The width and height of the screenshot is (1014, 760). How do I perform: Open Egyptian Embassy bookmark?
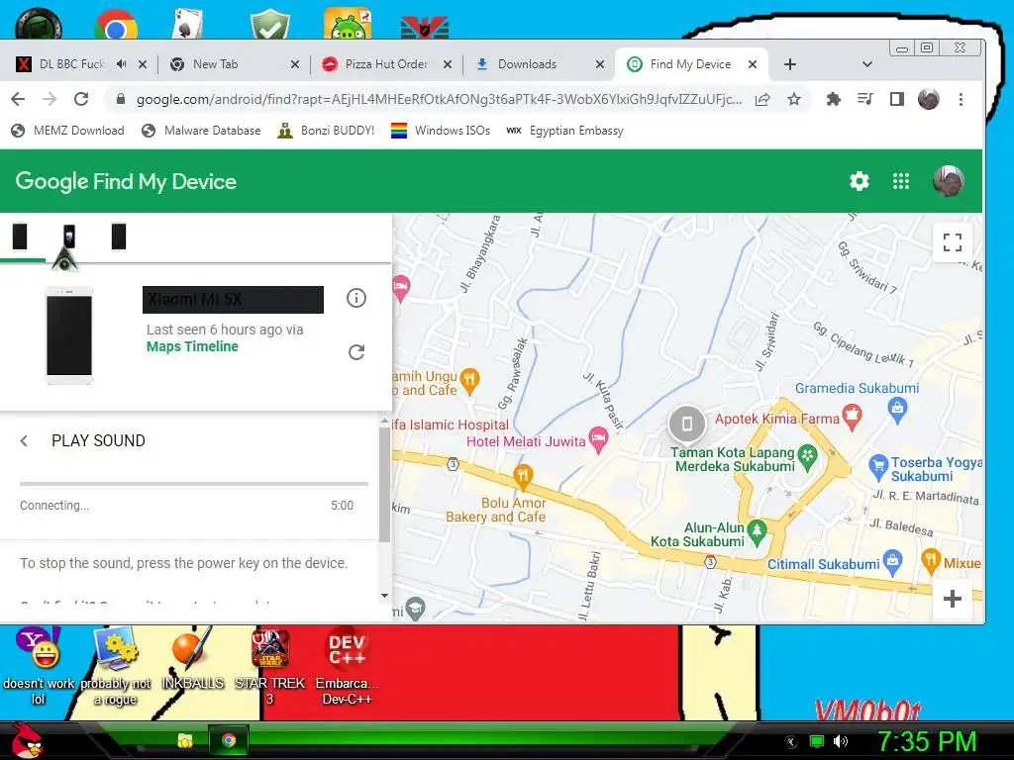click(564, 131)
